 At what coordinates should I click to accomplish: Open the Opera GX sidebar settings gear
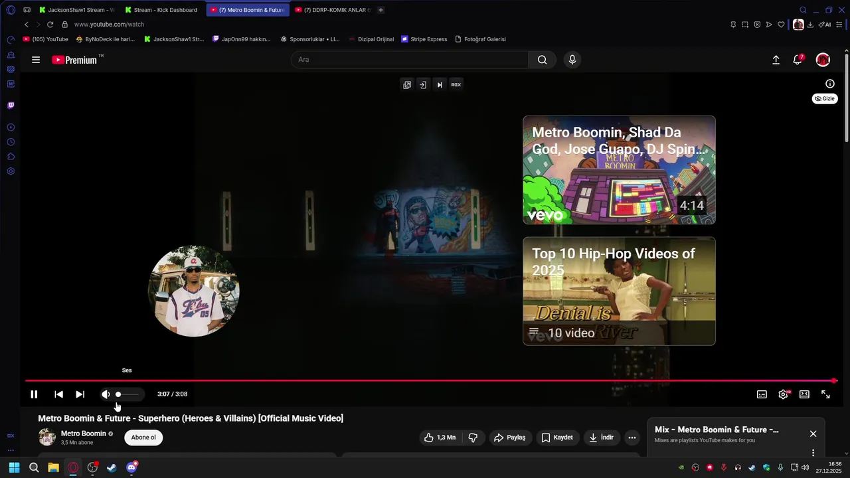click(x=11, y=171)
